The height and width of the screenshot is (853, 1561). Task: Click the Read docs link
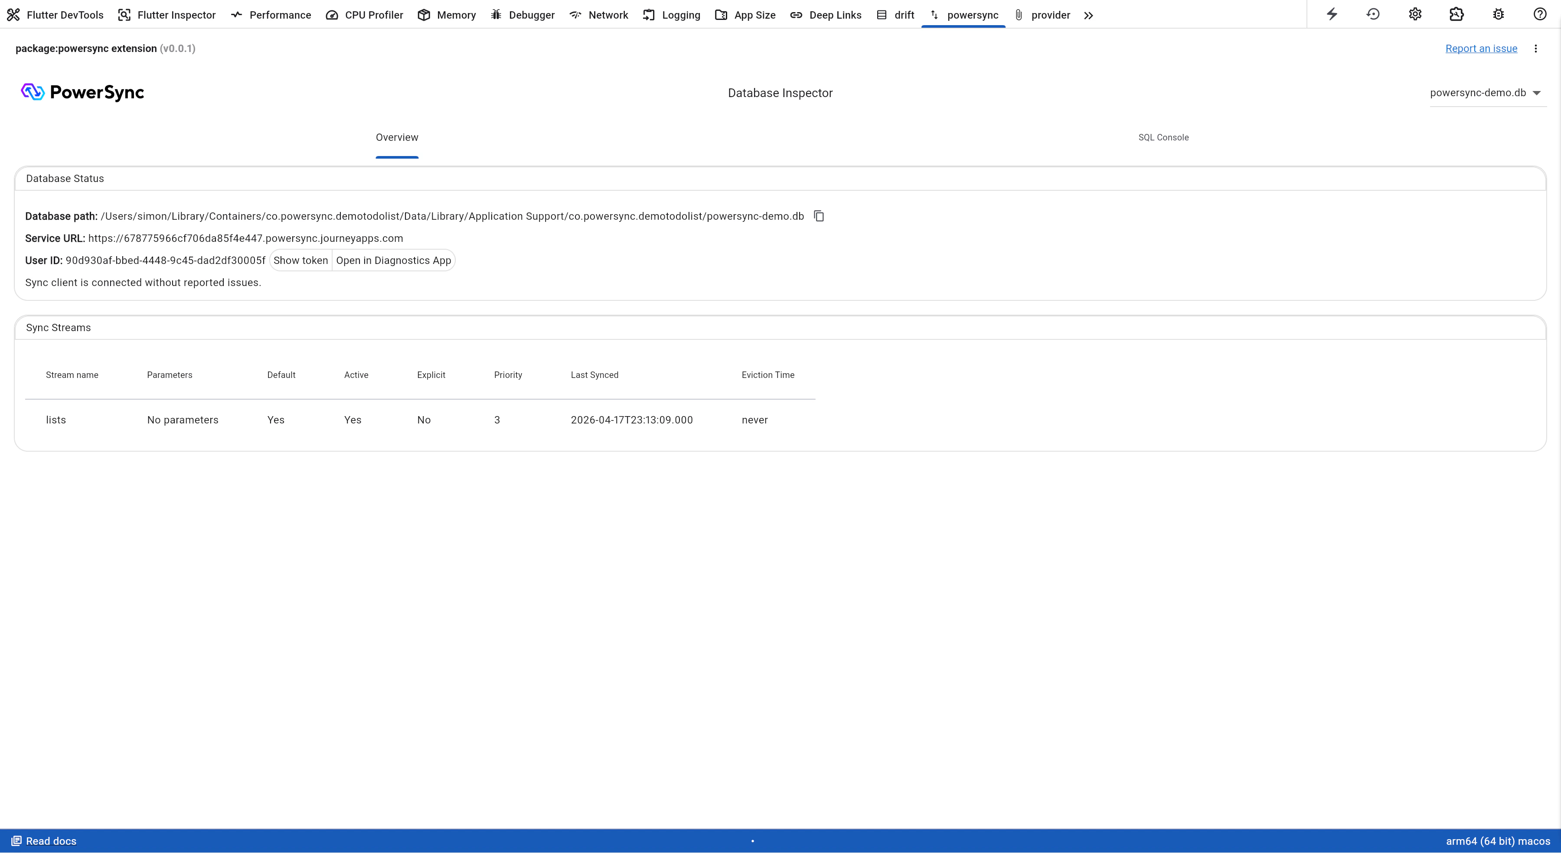pyautogui.click(x=44, y=841)
